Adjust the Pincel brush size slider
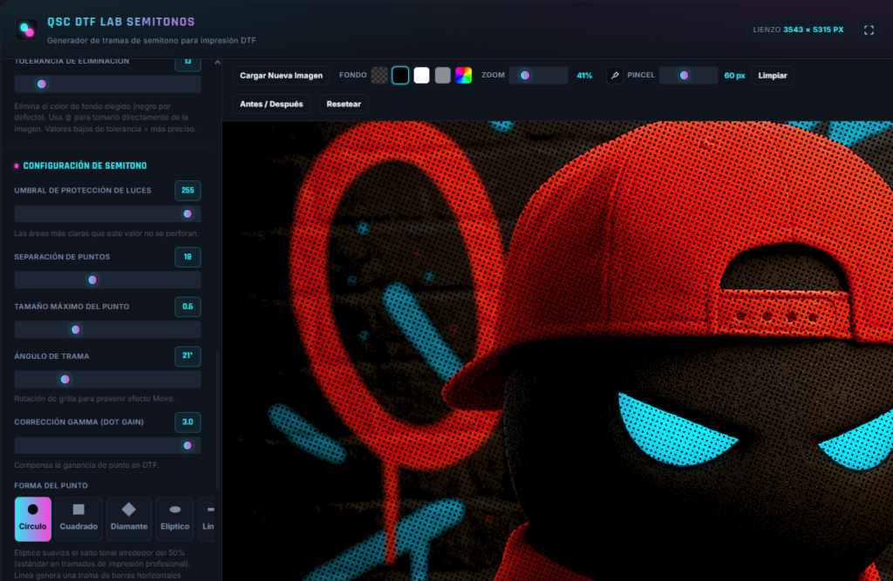This screenshot has height=581, width=893. (x=688, y=75)
